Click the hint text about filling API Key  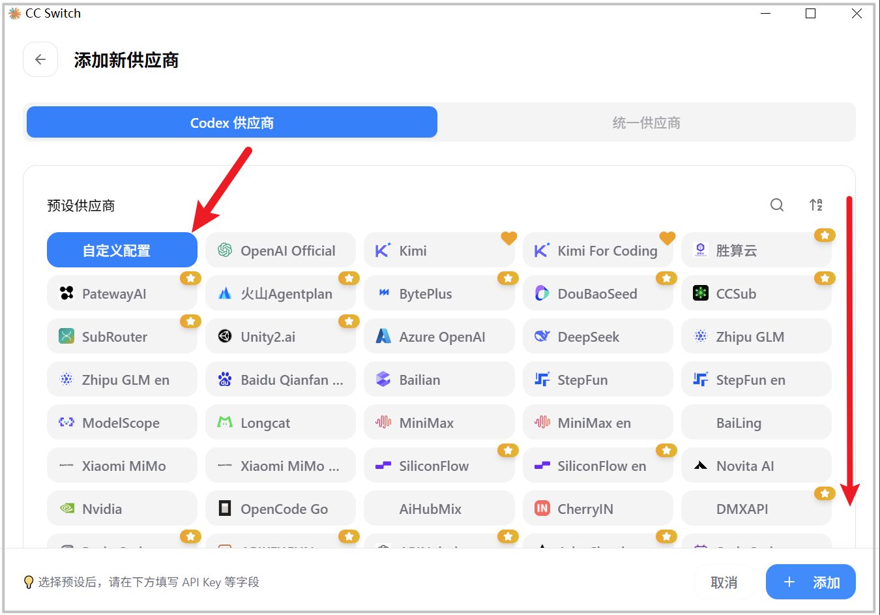pyautogui.click(x=149, y=582)
